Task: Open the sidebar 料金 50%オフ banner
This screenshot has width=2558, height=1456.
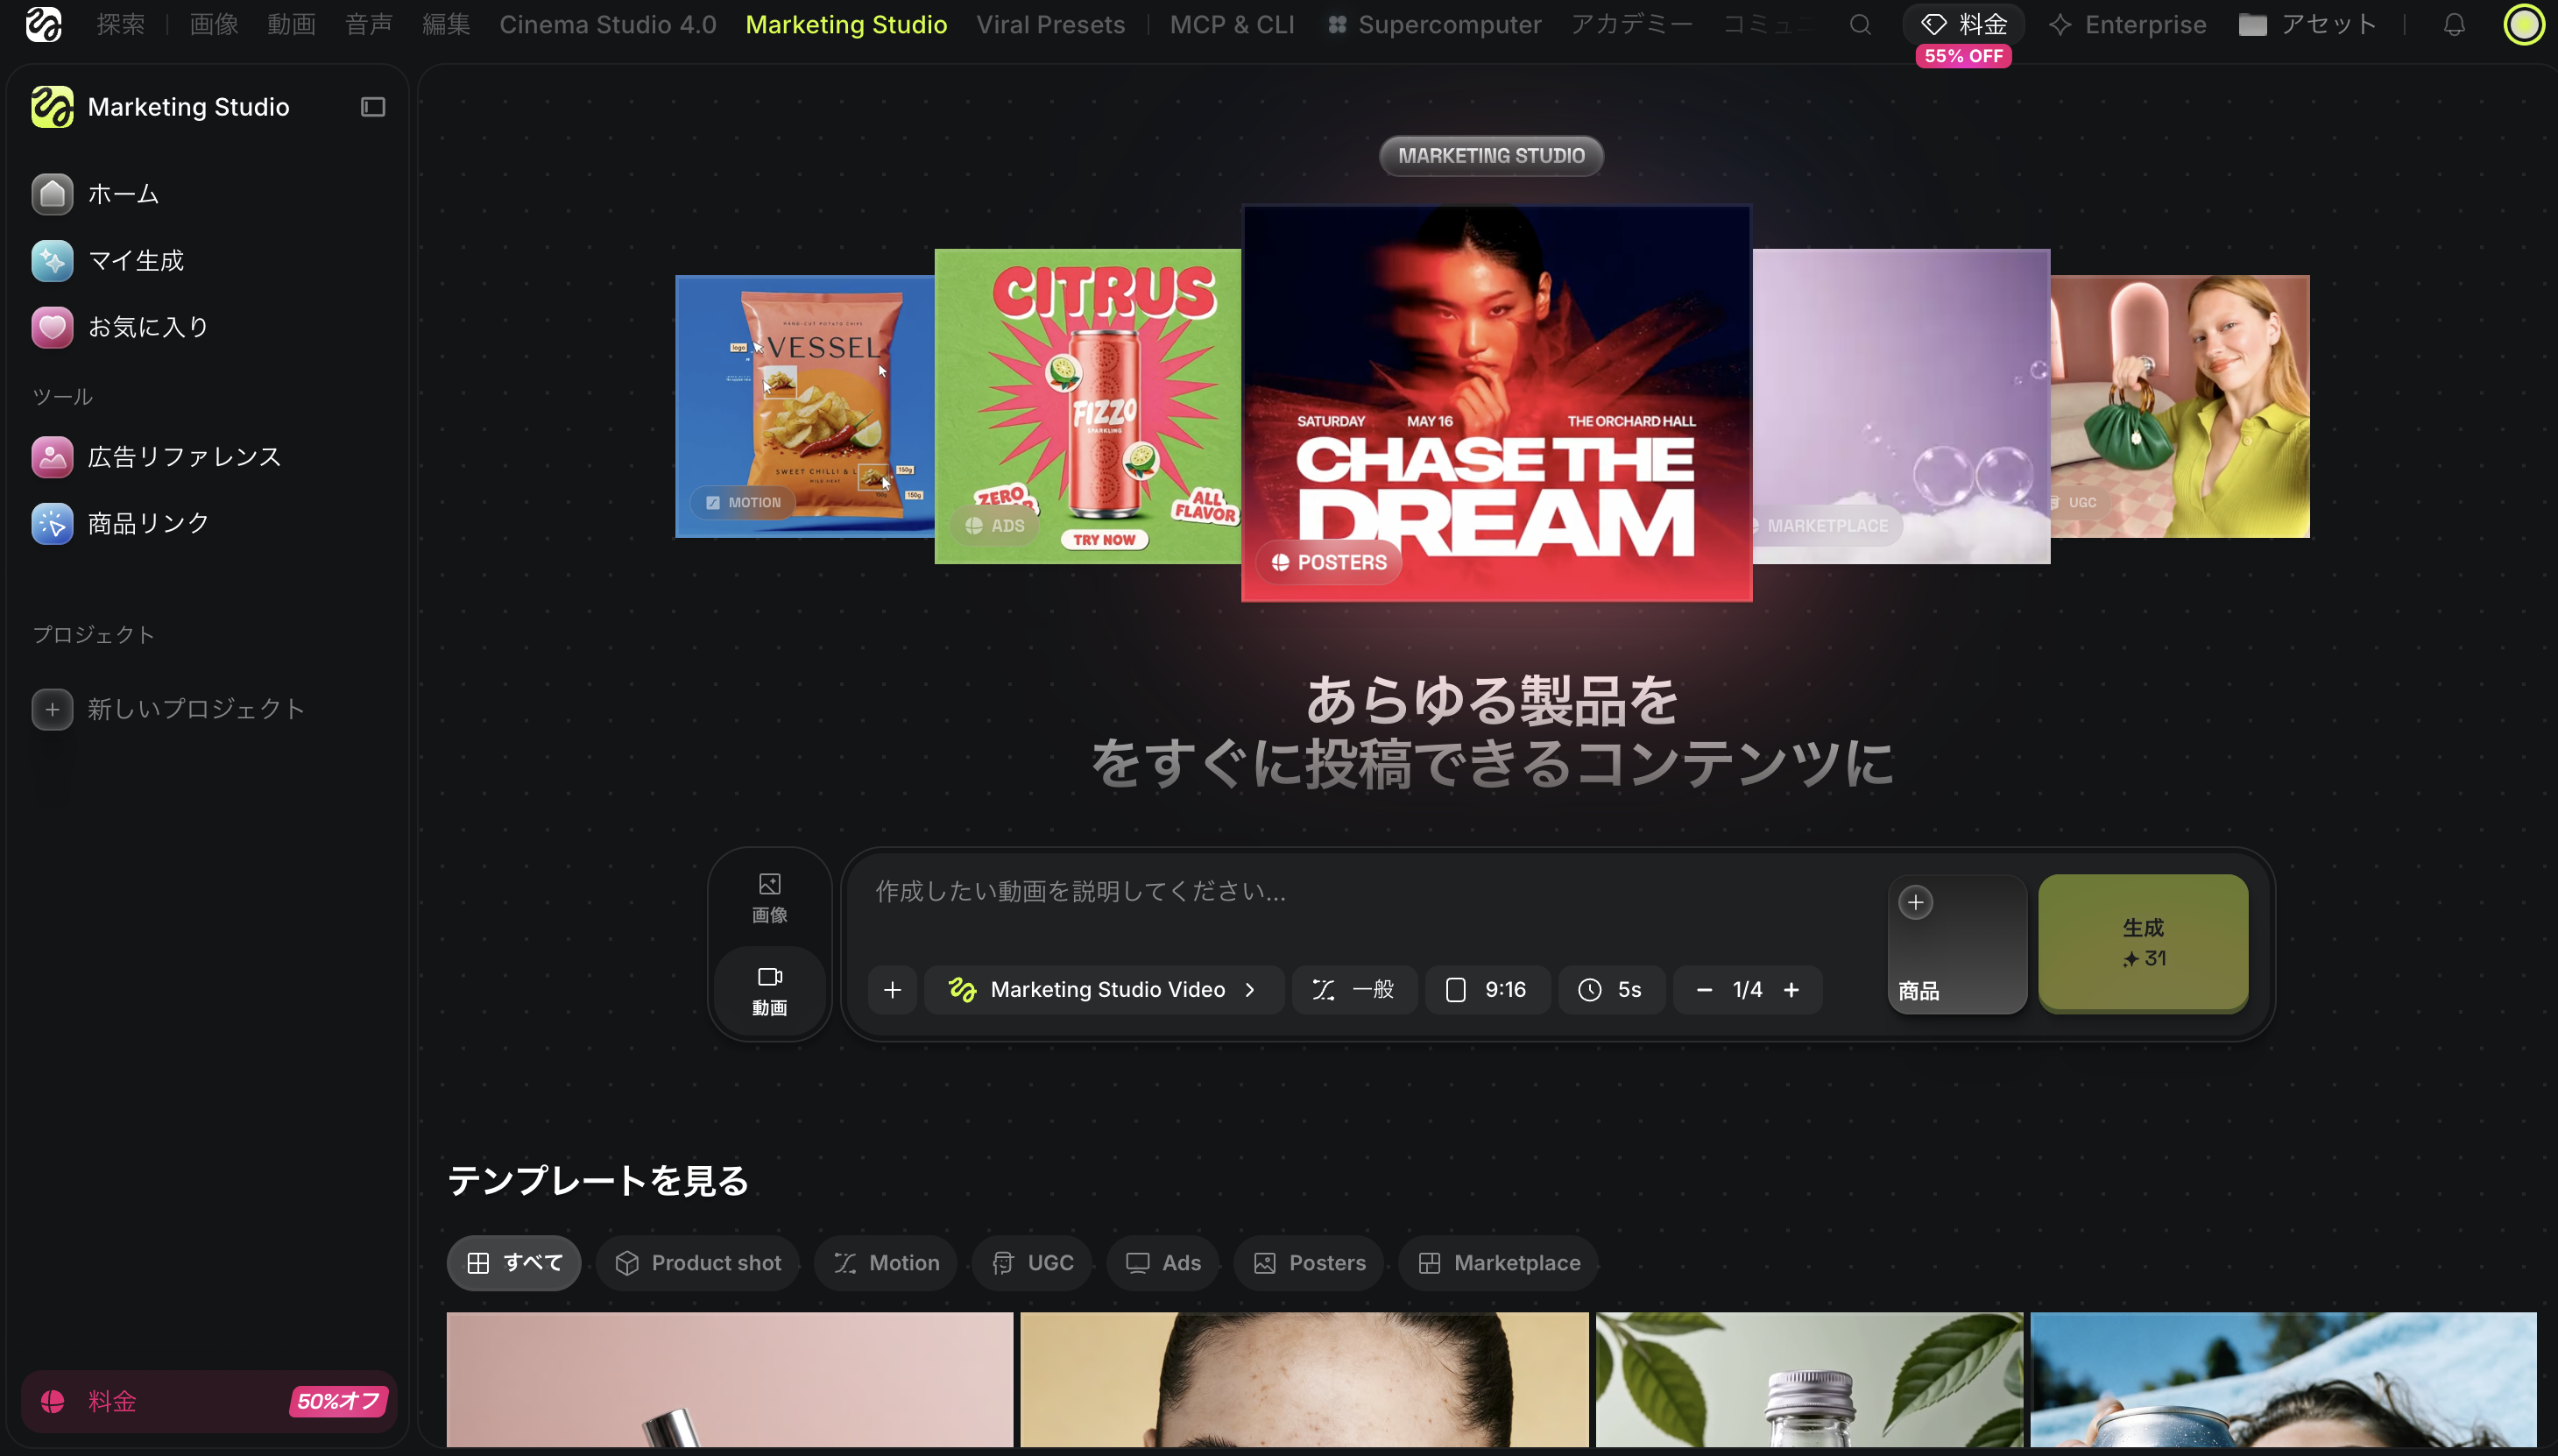Action: (x=209, y=1402)
